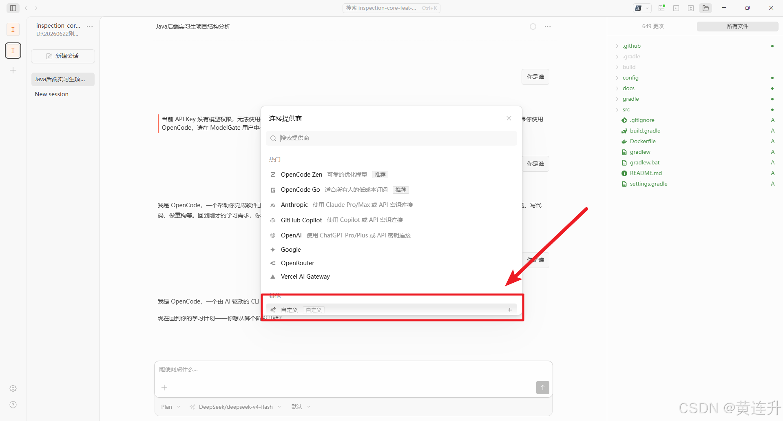Expand the src folder
The width and height of the screenshot is (783, 421).
[x=626, y=109]
